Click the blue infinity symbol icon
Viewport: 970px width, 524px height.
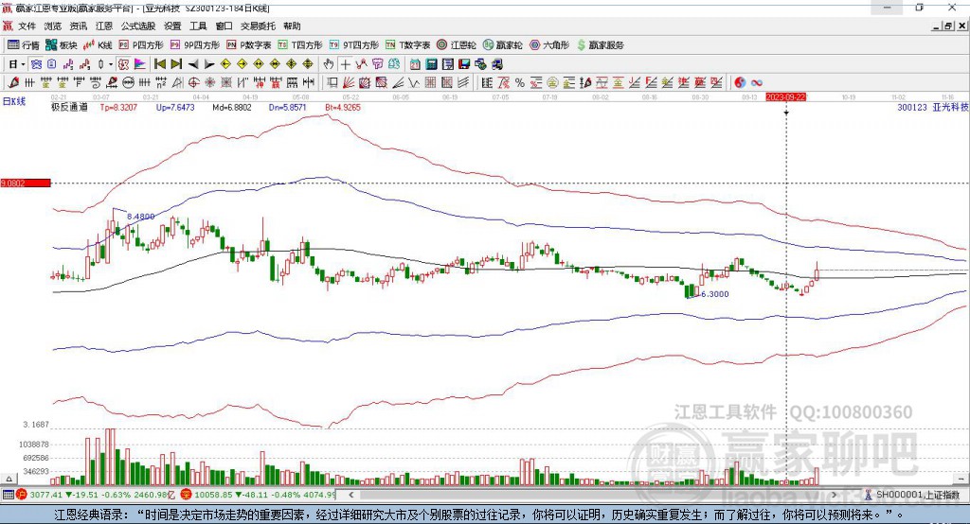point(757,83)
